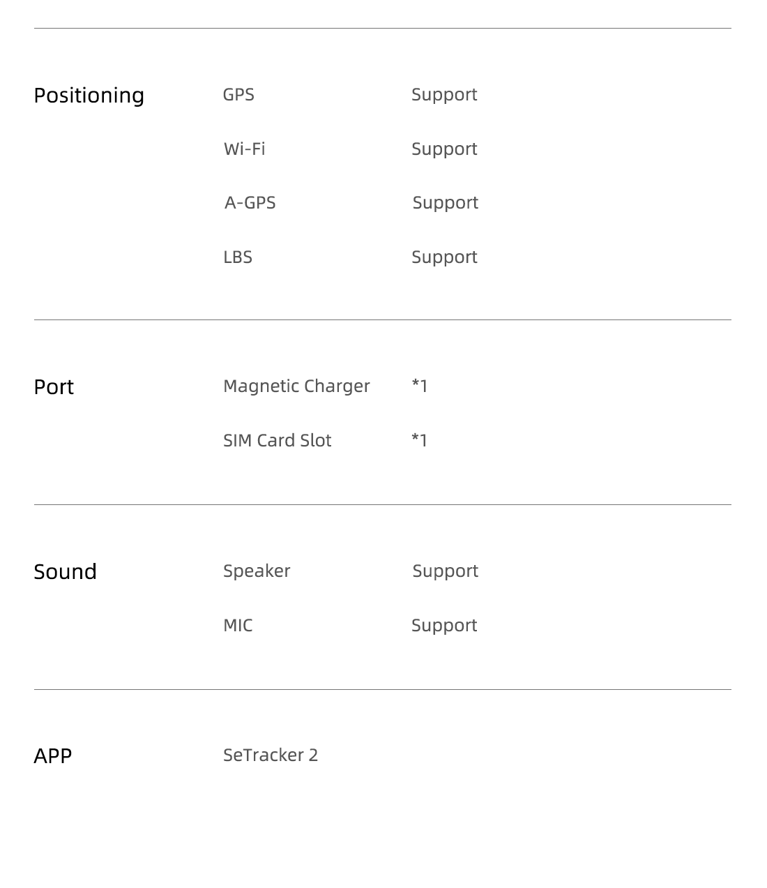Click the Port section heading
The width and height of the screenshot is (767, 888).
coord(54,387)
